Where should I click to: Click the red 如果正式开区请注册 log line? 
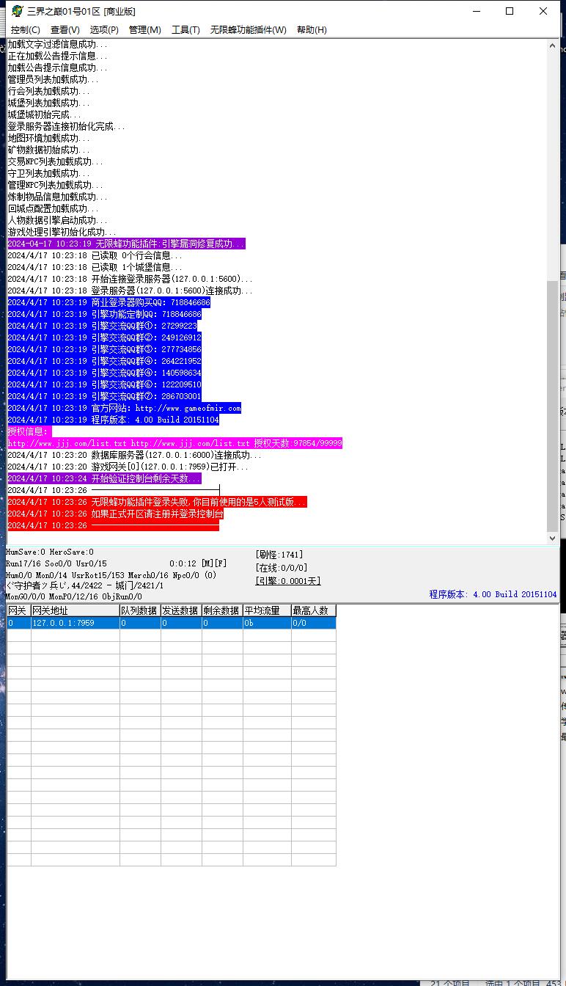tap(115, 514)
